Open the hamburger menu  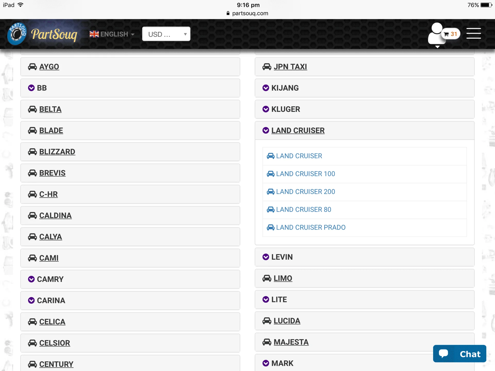pos(474,33)
